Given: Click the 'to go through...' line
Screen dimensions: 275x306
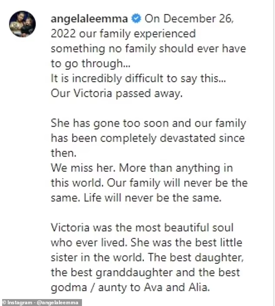Looking at the screenshot, I should [x=91, y=64].
